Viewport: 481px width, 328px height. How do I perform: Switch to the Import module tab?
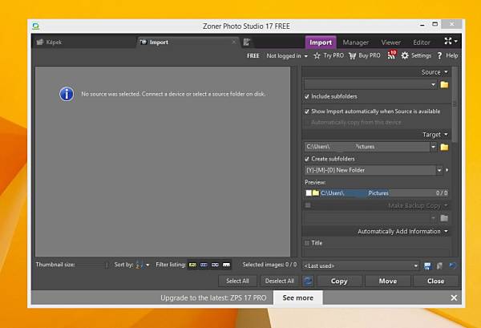tap(321, 43)
